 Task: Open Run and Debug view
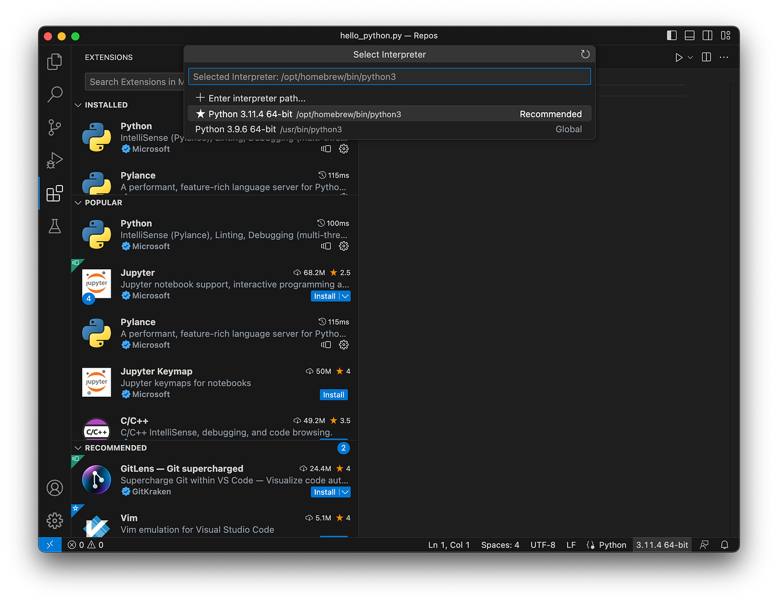(55, 160)
